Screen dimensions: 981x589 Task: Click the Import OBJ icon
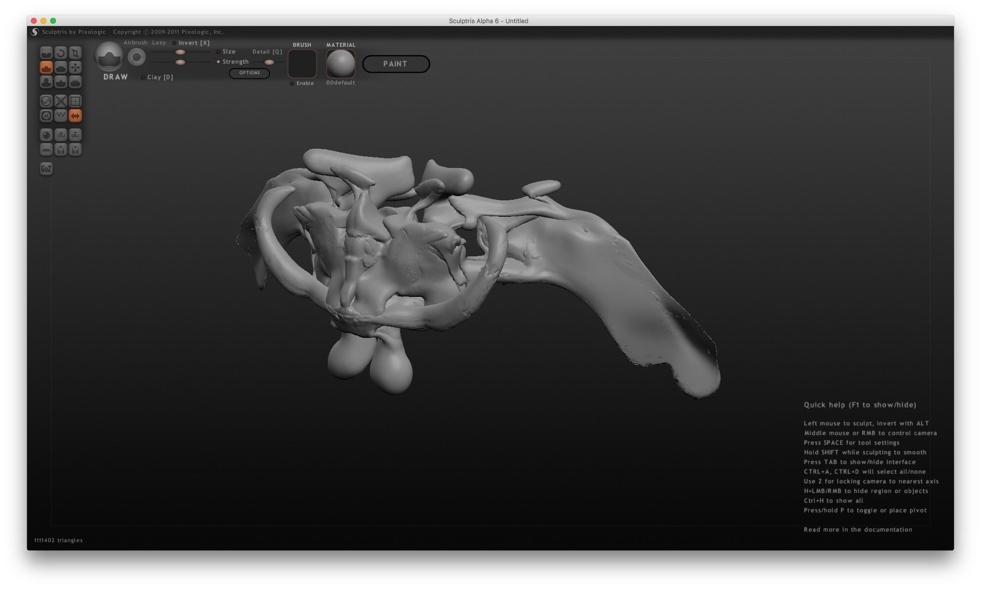tap(61, 135)
